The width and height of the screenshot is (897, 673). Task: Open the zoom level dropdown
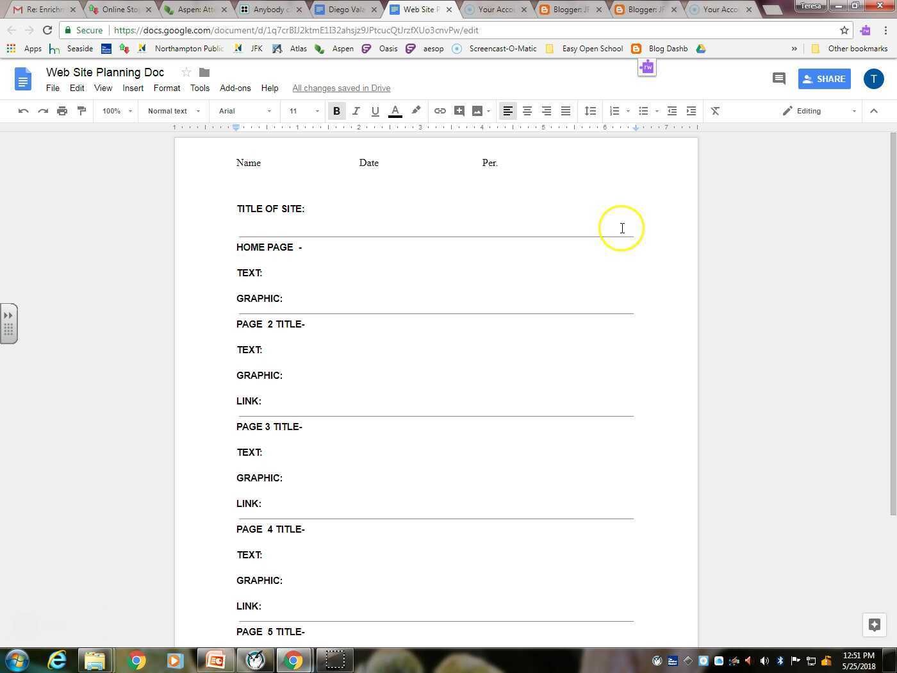pyautogui.click(x=114, y=110)
